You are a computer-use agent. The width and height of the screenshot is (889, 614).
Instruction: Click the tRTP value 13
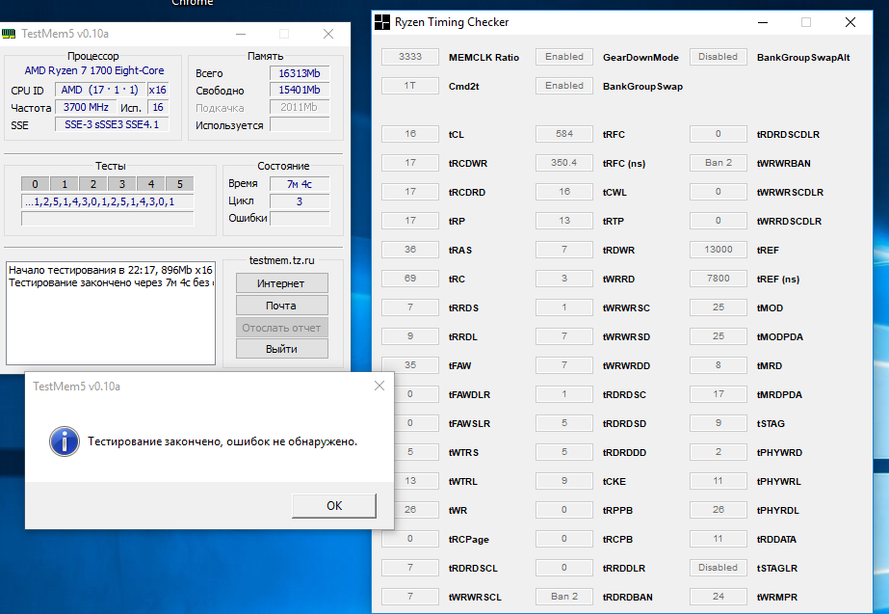[564, 221]
